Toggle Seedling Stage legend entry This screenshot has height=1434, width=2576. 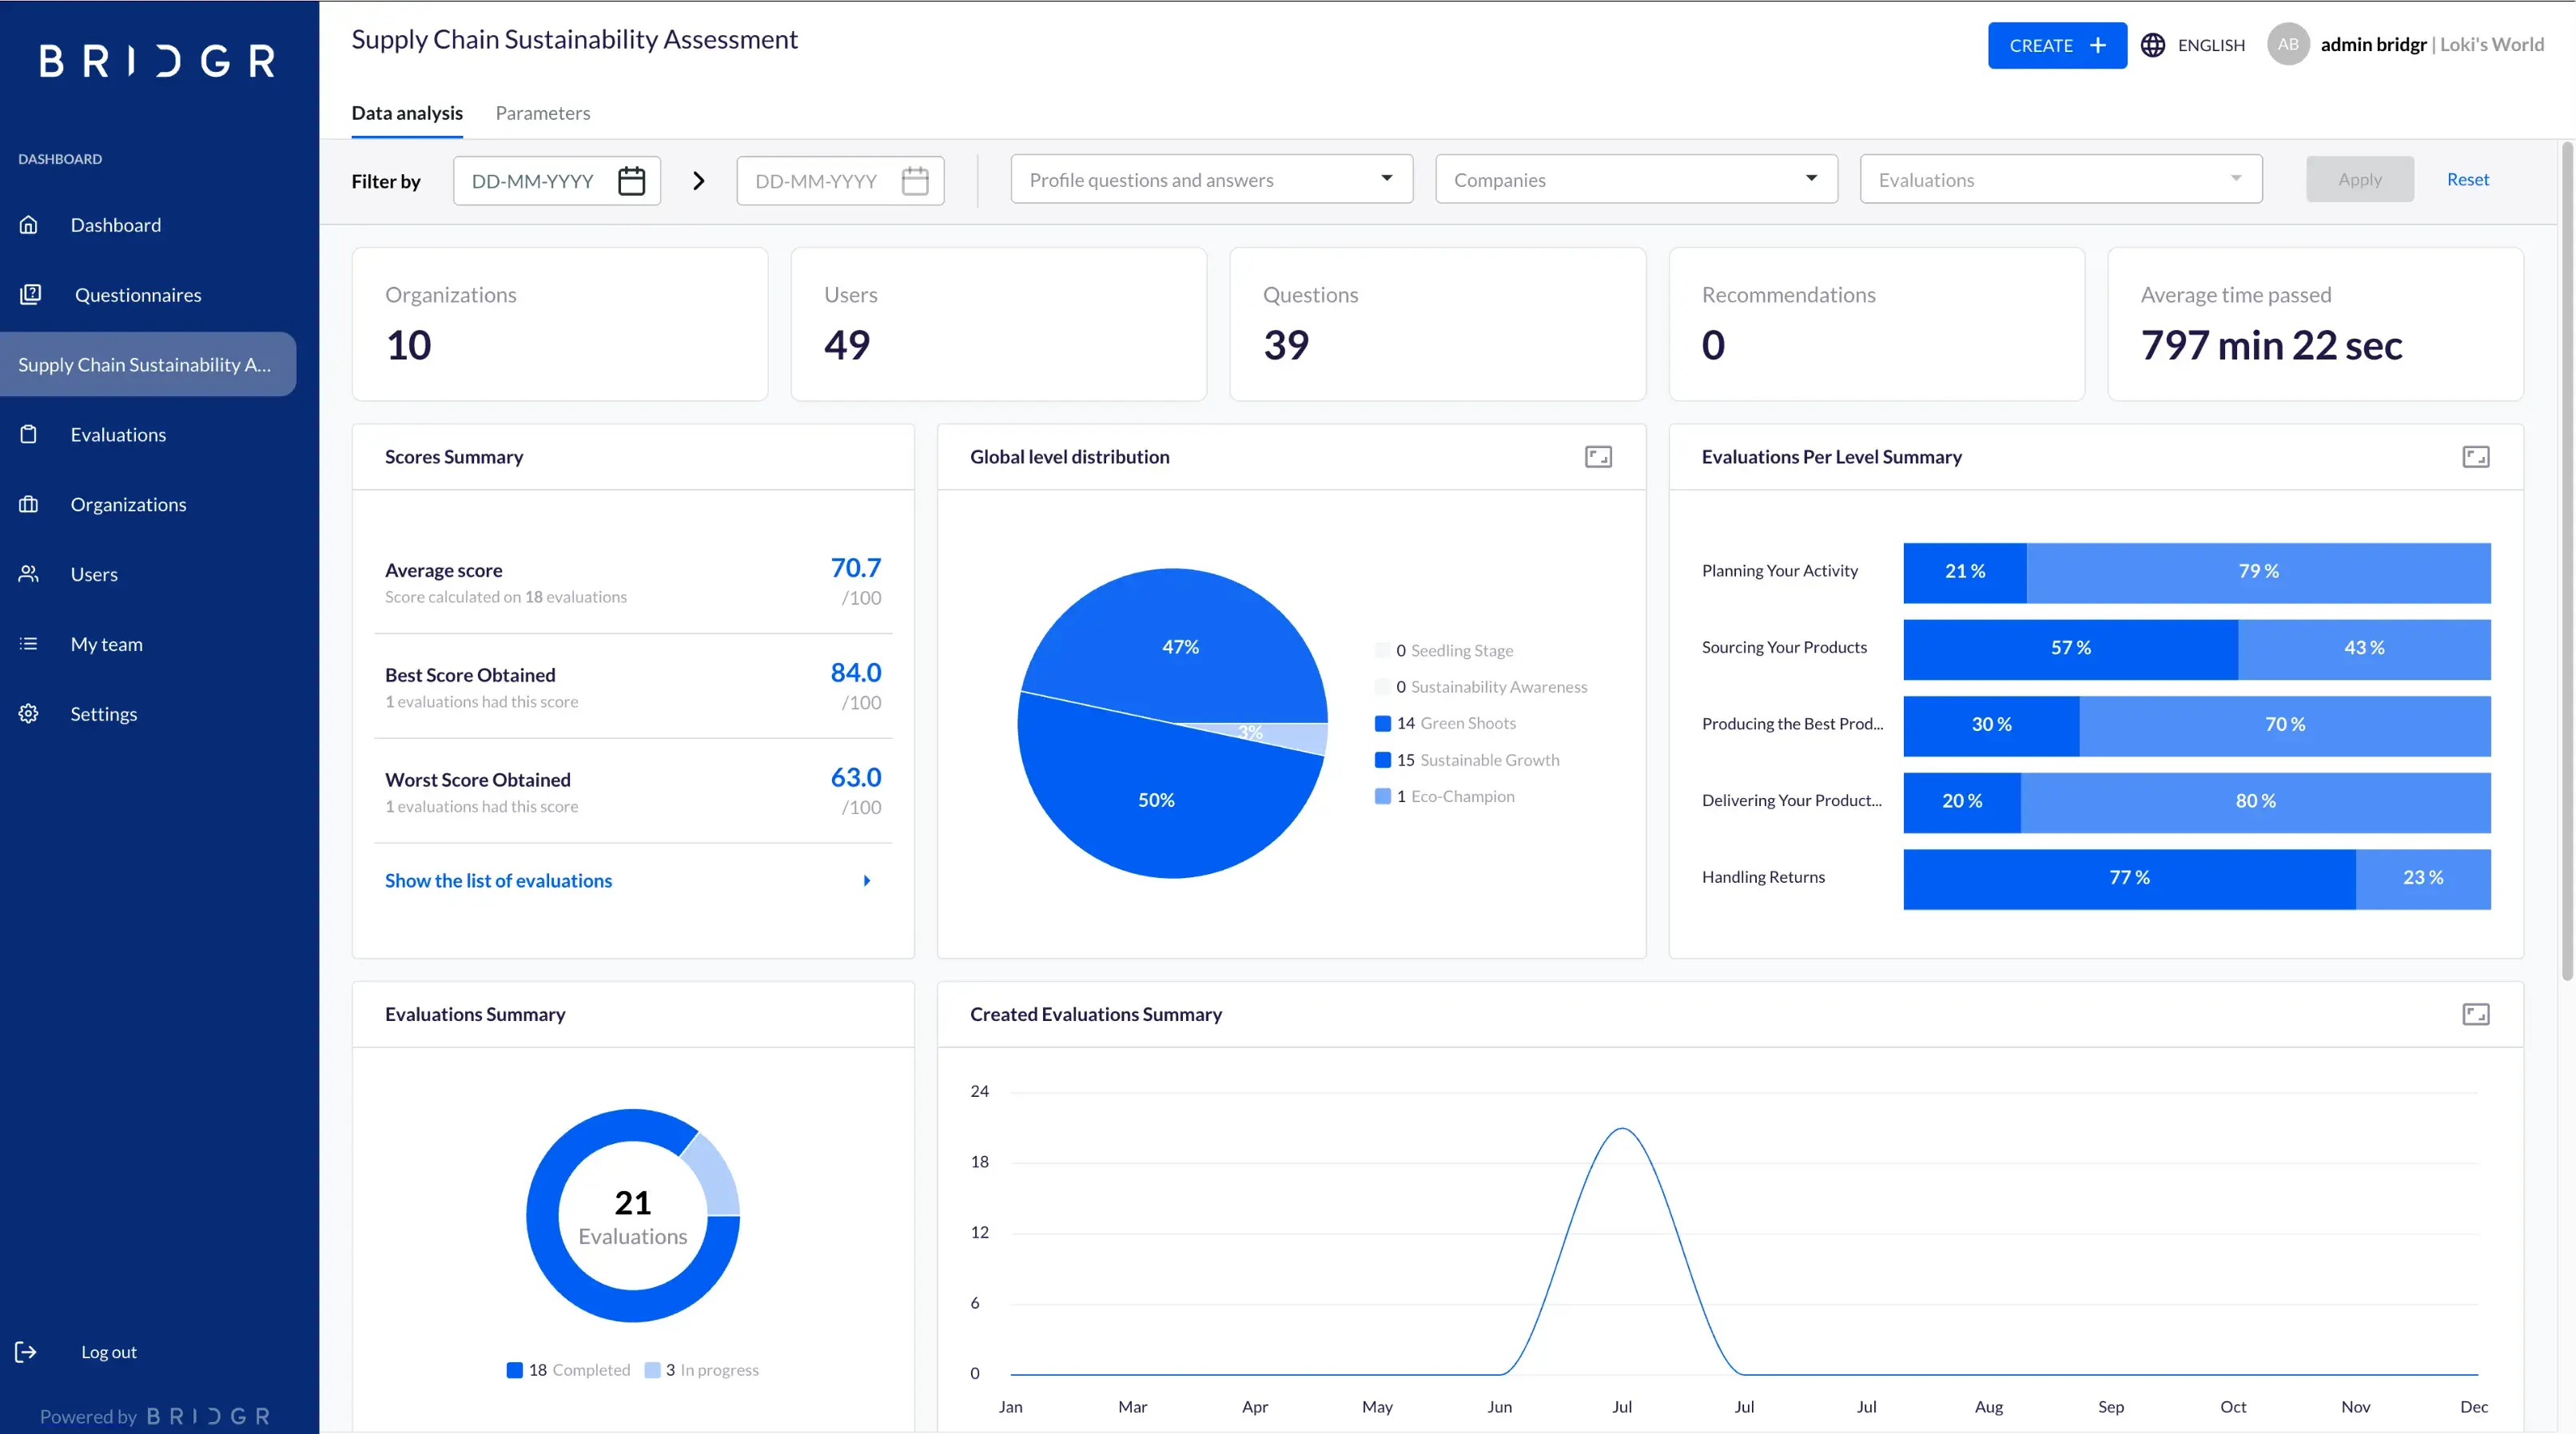(1444, 650)
